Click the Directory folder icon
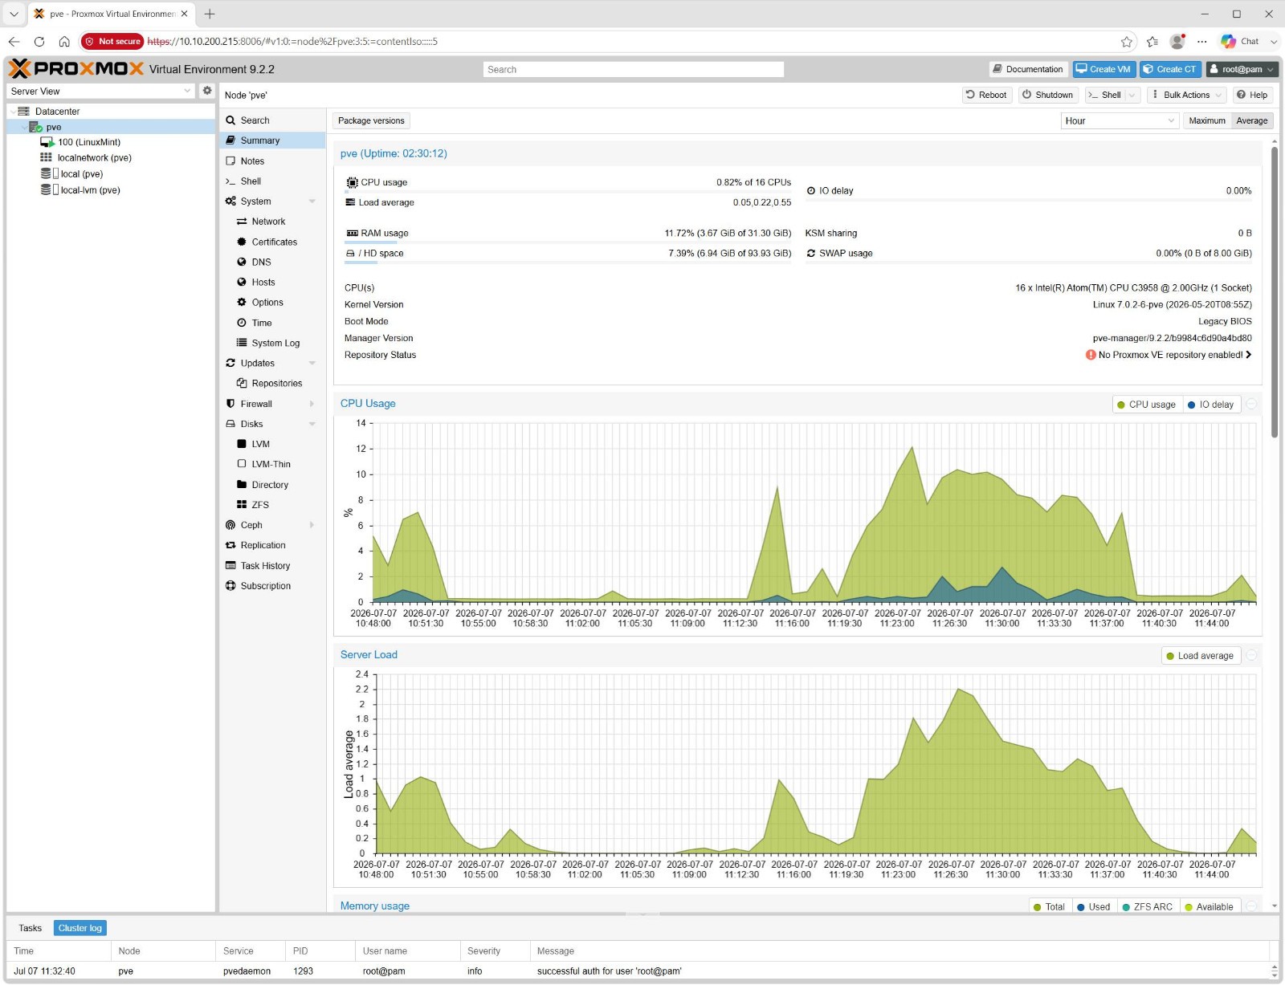This screenshot has width=1285, height=985. [242, 484]
